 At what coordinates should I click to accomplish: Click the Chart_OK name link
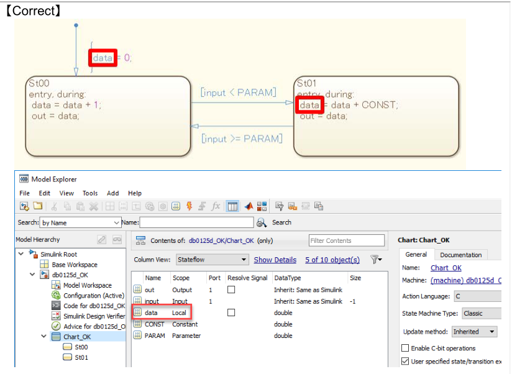[x=446, y=268]
